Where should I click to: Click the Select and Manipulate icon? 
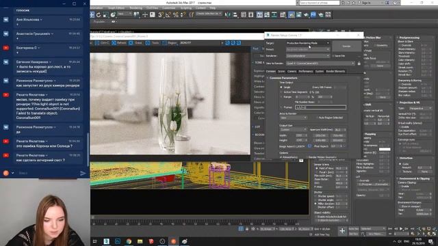(144, 14)
